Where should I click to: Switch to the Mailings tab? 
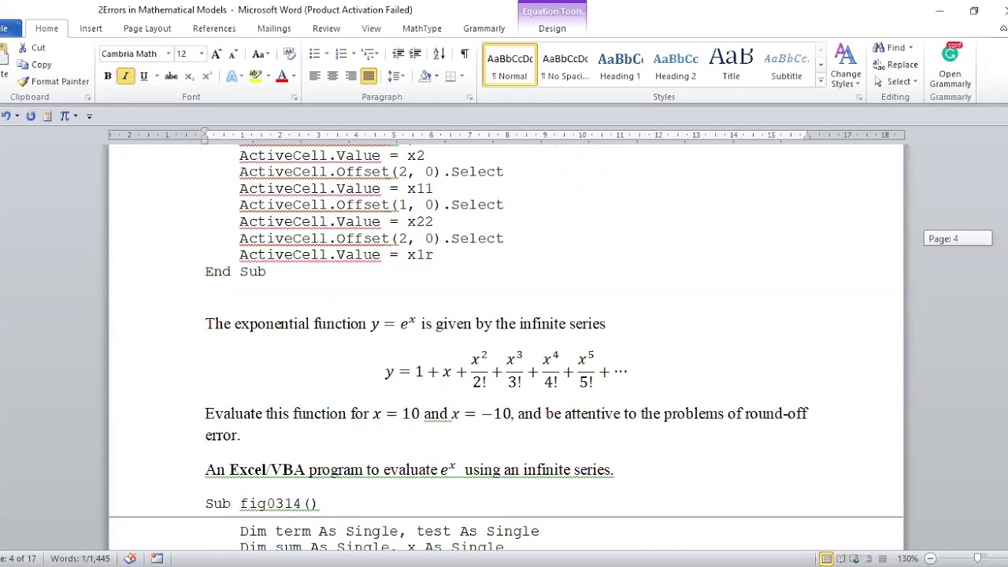(274, 28)
